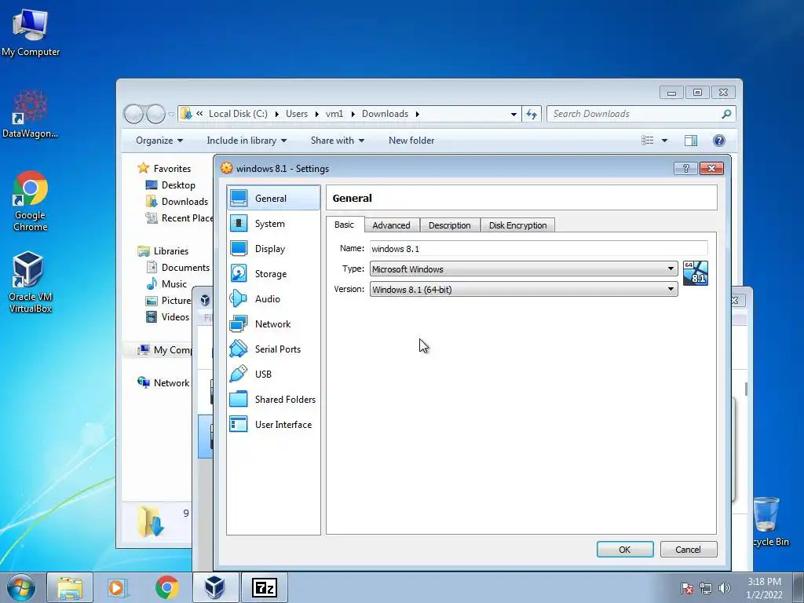Open the view options dropdown arrow
Image resolution: width=804 pixels, height=603 pixels.
coord(664,141)
